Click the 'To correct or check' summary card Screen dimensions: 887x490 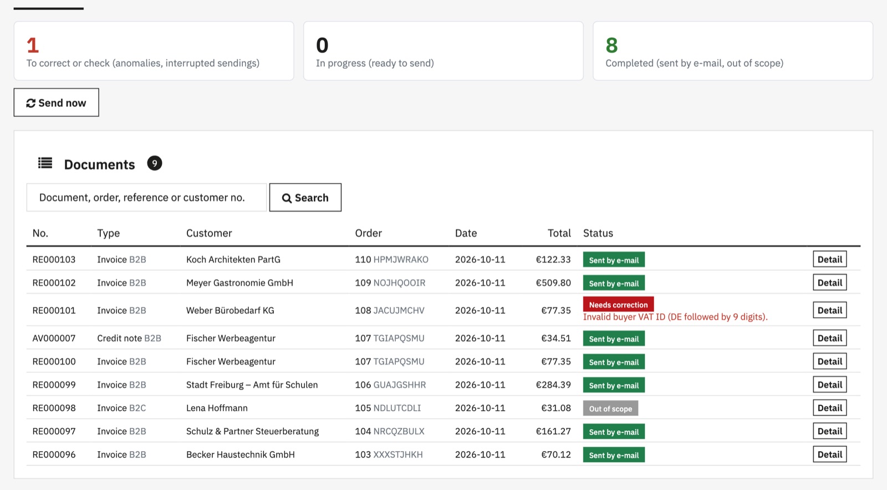pos(154,51)
